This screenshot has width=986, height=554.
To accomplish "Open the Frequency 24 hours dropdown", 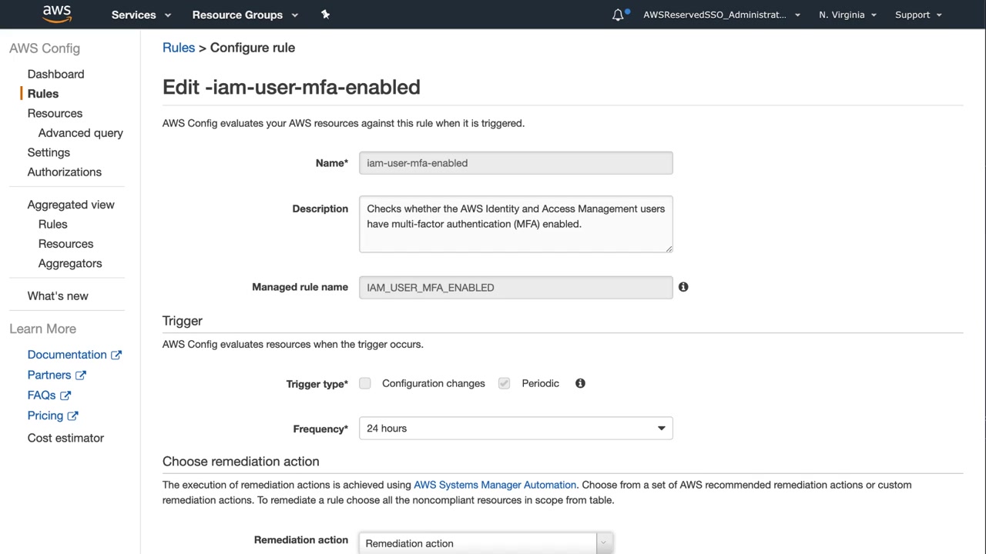I will pos(515,429).
